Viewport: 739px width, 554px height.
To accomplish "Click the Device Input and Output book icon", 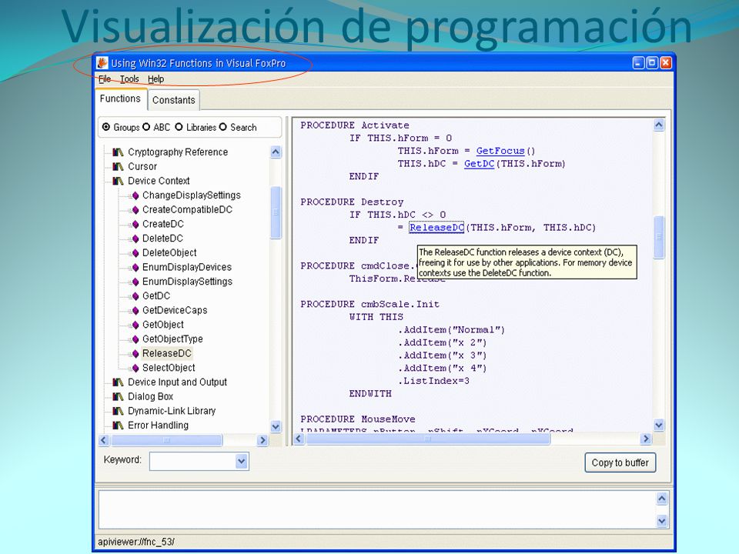I will 118,382.
